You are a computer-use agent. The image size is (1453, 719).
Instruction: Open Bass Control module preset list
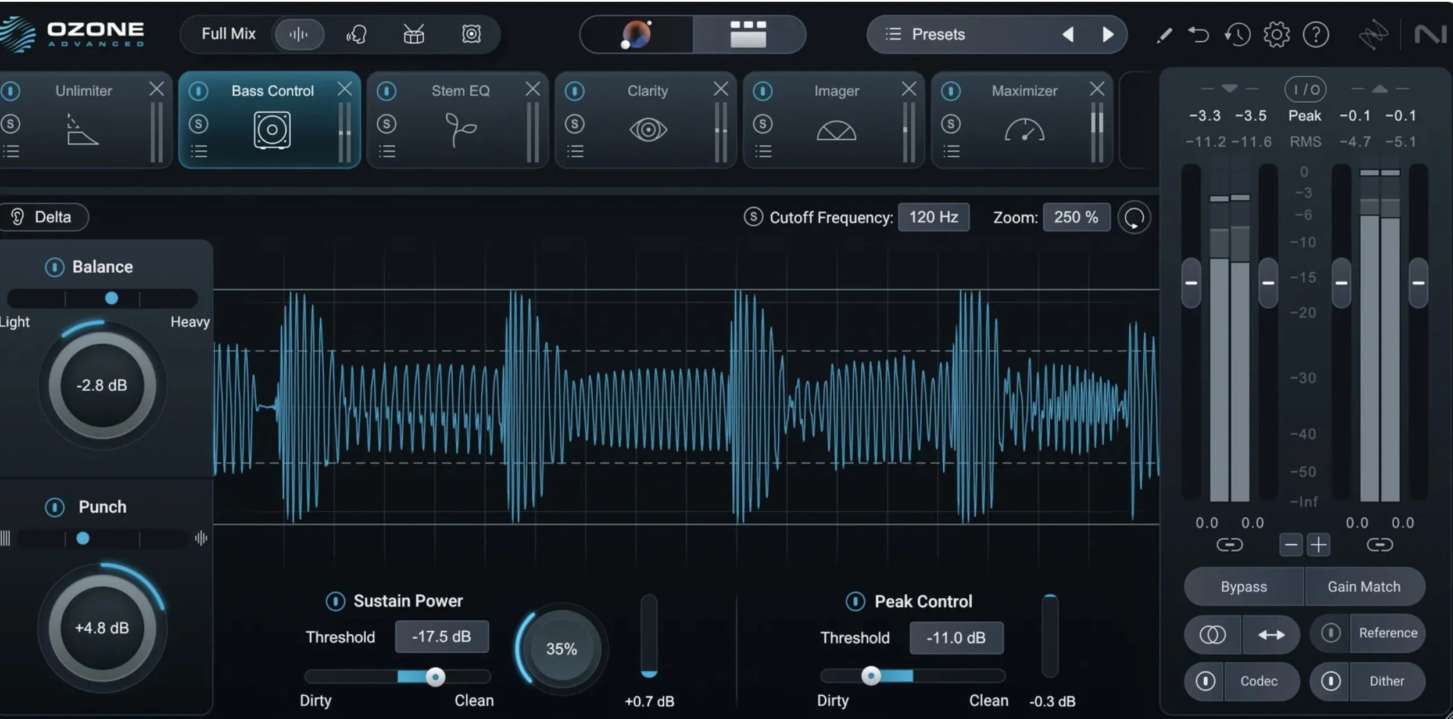[x=199, y=152]
